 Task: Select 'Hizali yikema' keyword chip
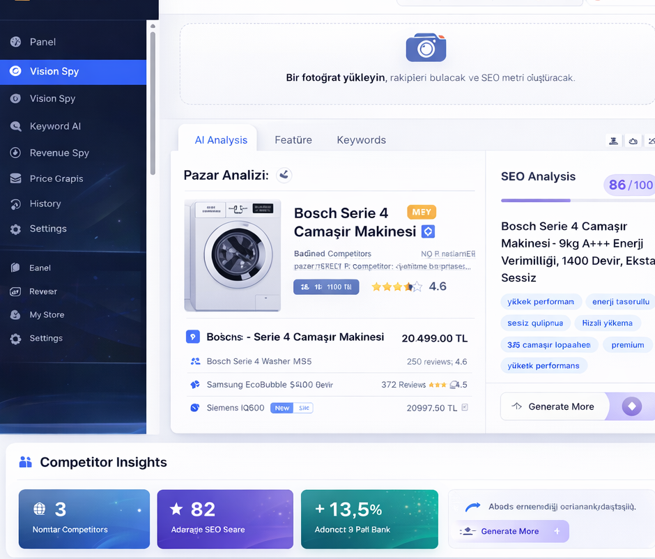(x=608, y=323)
